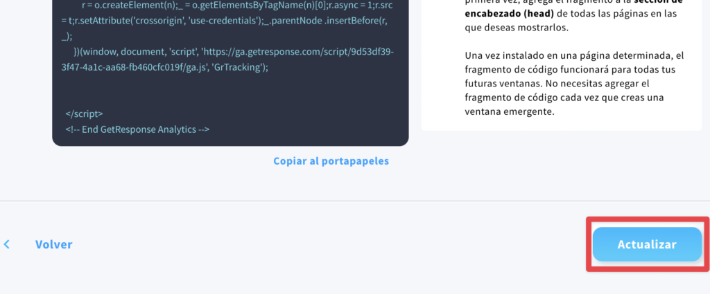This screenshot has width=710, height=294.
Task: Click the Actualizar button
Action: point(647,244)
